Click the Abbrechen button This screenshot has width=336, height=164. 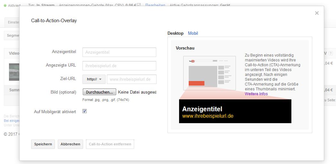point(70,144)
